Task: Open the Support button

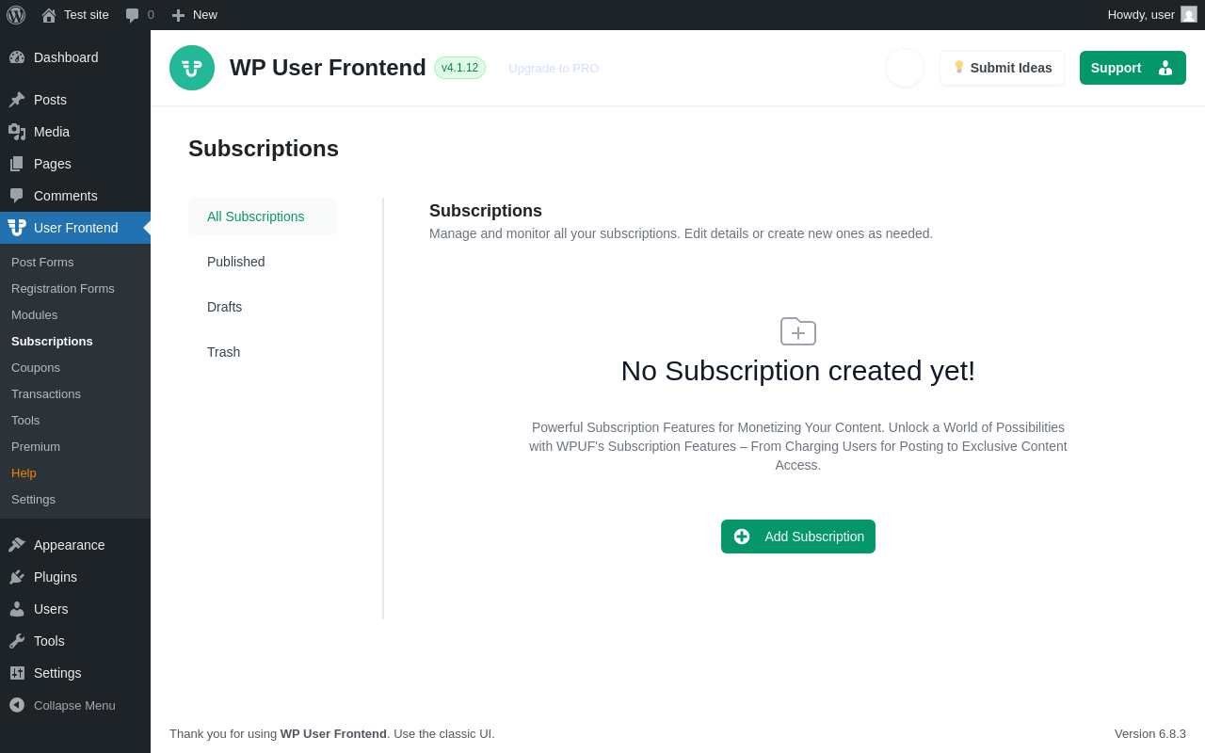Action: (x=1132, y=68)
